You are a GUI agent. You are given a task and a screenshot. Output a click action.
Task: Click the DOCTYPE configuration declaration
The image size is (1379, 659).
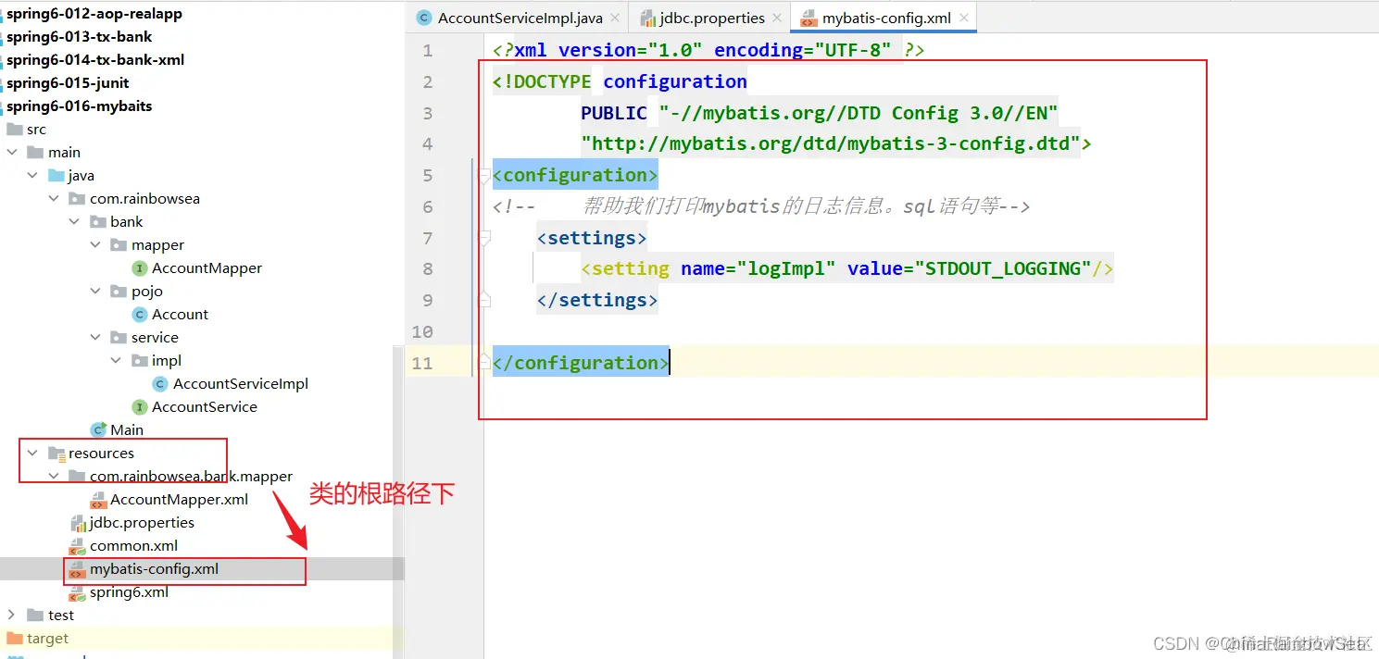pos(620,81)
